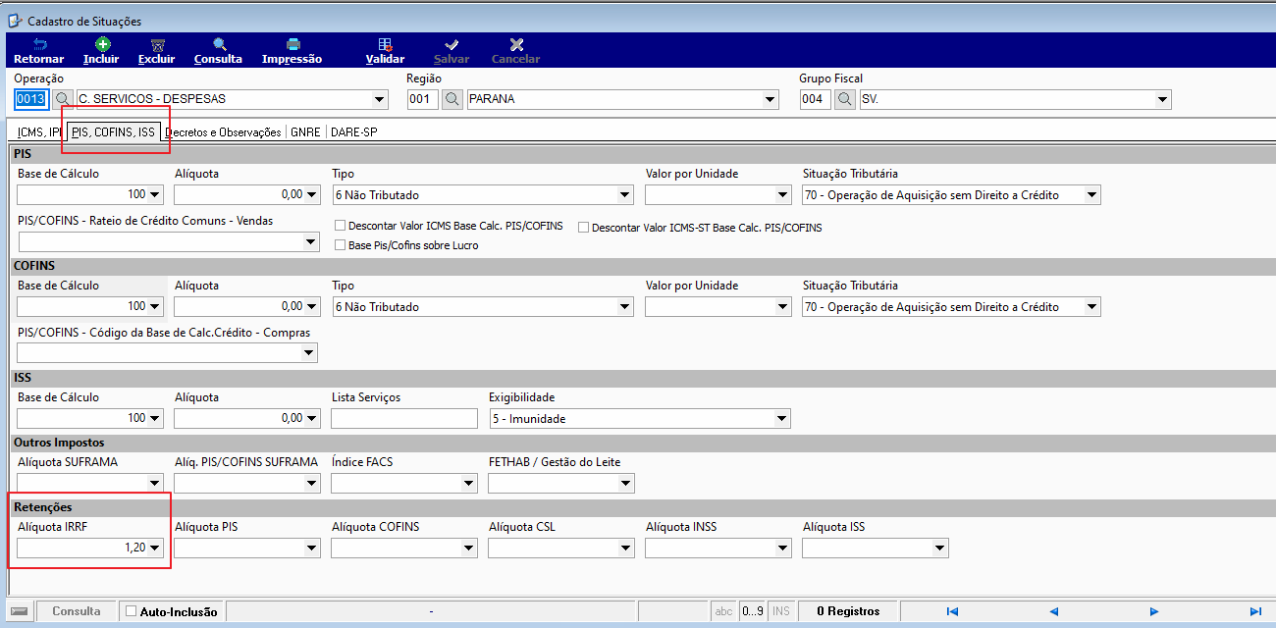The width and height of the screenshot is (1276, 628).
Task: Click the Retornar toolbar icon
Action: [x=39, y=44]
